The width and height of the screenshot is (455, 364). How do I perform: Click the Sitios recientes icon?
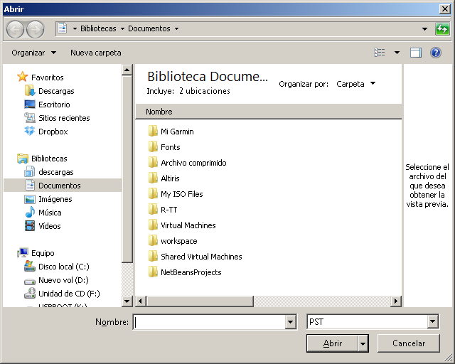pos(30,117)
